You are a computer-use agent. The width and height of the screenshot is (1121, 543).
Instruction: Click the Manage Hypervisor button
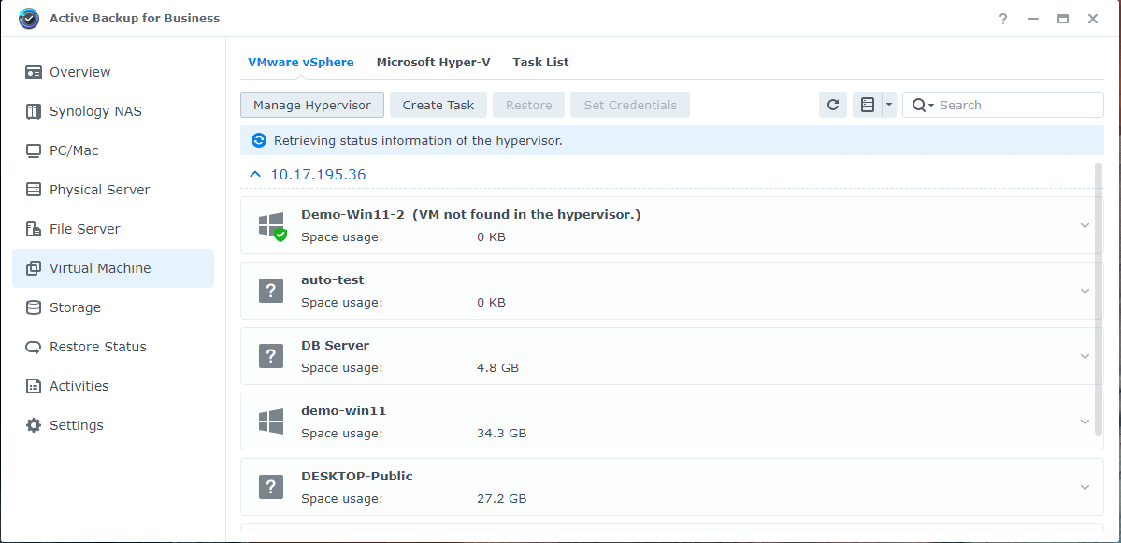(311, 105)
